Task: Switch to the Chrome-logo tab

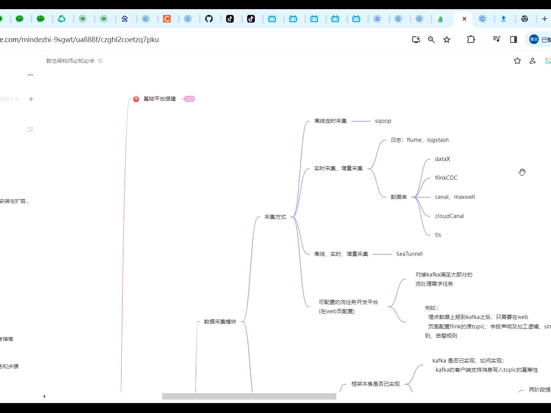Action: [525, 19]
